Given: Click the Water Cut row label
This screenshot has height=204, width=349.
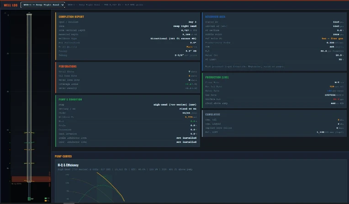Looking at the screenshot, I should pyautogui.click(x=212, y=55).
